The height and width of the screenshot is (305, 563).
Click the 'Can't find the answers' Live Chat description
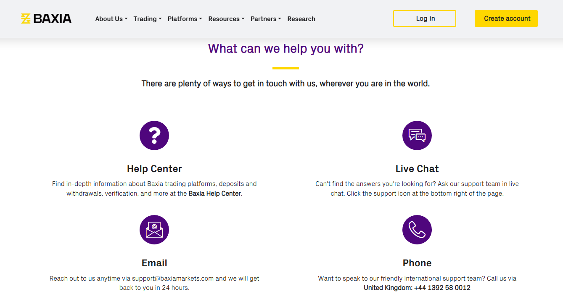point(417,189)
